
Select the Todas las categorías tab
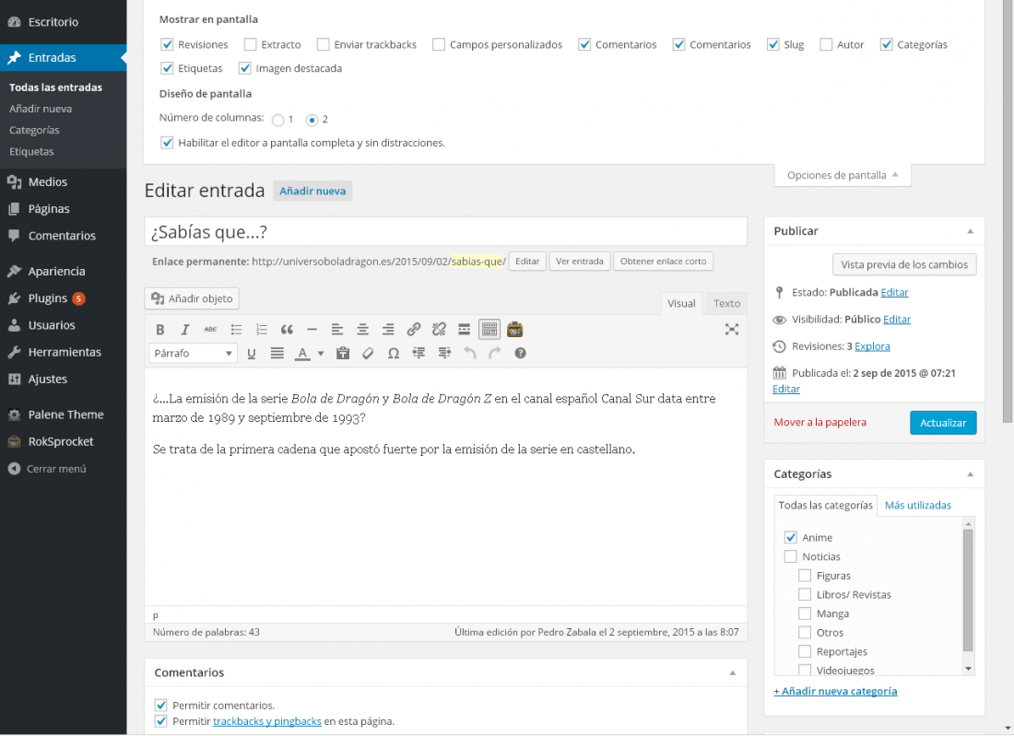tap(825, 506)
